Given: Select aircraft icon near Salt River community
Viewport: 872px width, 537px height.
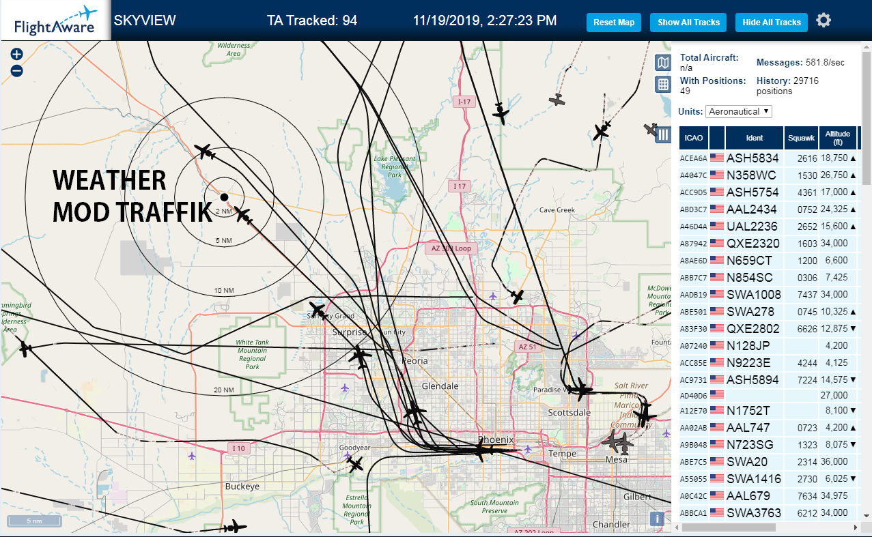Looking at the screenshot, I should (644, 414).
